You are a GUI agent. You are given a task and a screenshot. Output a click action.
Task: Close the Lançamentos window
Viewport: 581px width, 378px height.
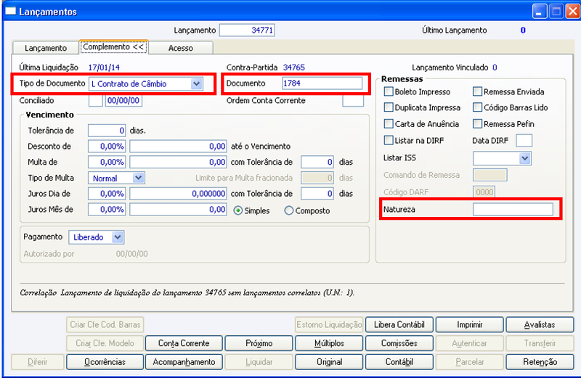tap(572, 11)
